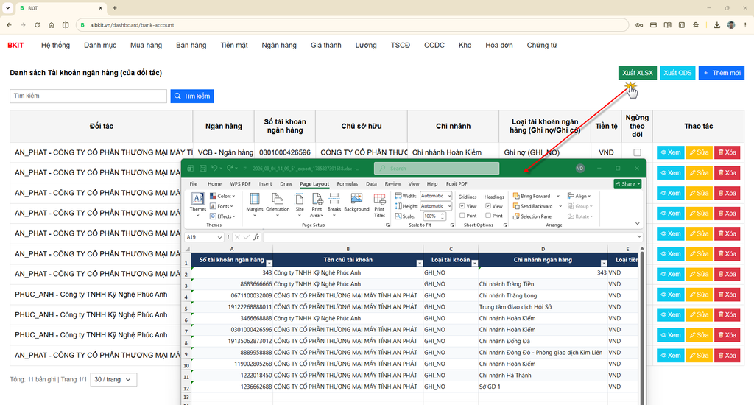Open filter dropdown on Tên chủ tài khoản column
Viewport: 754px width, 405px height.
pos(419,263)
